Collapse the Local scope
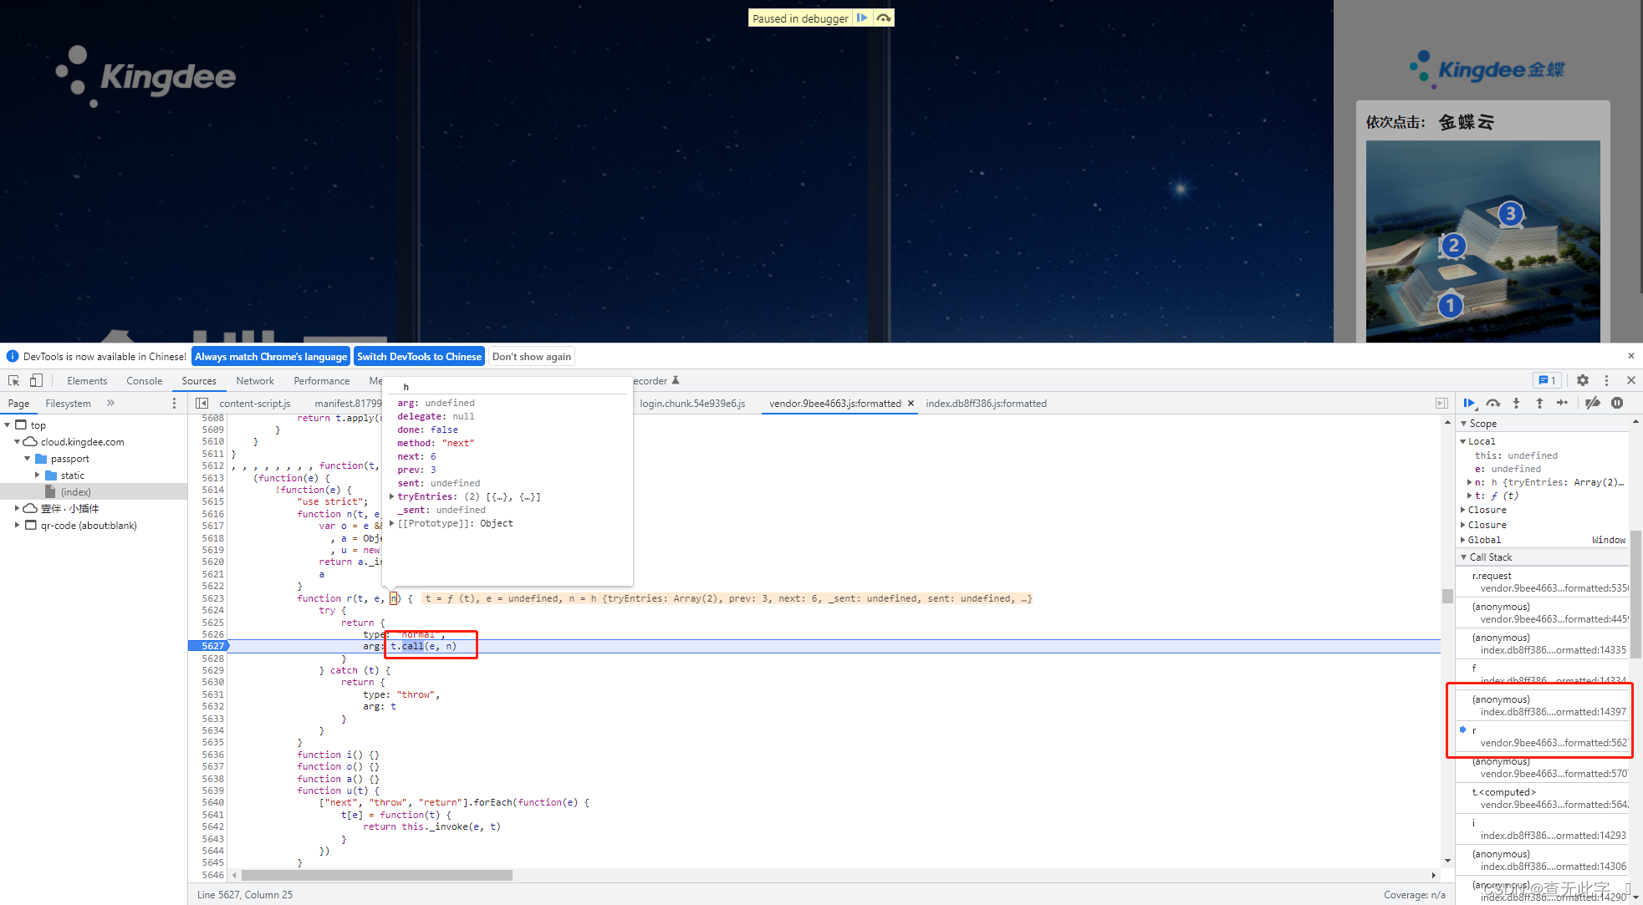The height and width of the screenshot is (905, 1643). 1463,441
